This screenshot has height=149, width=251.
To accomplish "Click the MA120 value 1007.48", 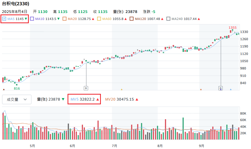I will [x=154, y=19].
